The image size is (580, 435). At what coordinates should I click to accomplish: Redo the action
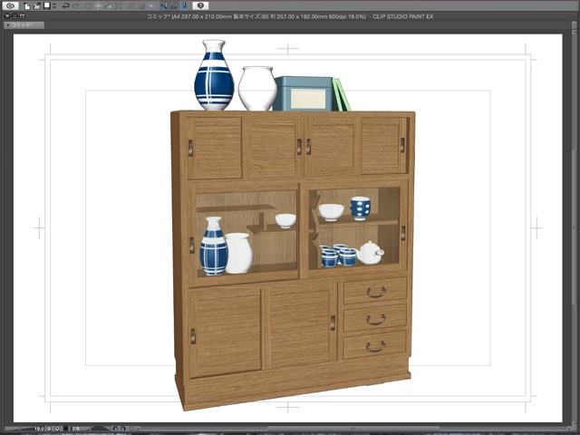coord(75,5)
